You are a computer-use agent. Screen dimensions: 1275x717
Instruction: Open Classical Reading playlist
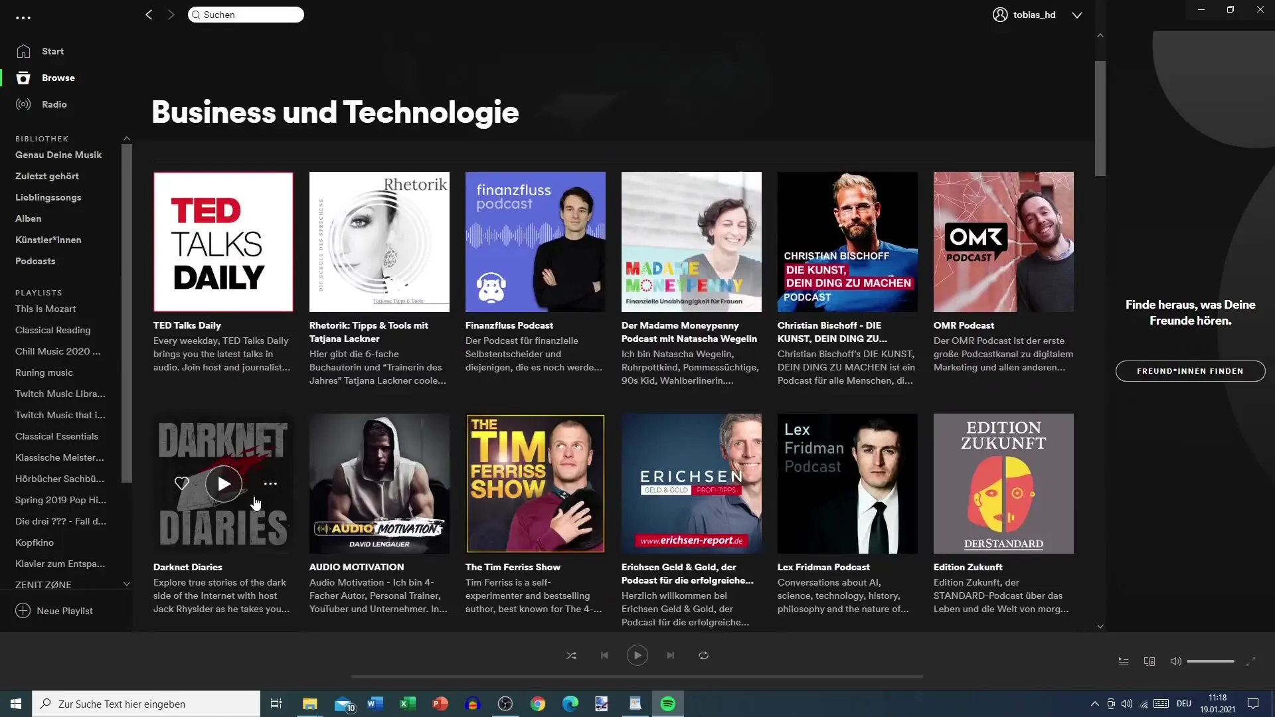52,330
